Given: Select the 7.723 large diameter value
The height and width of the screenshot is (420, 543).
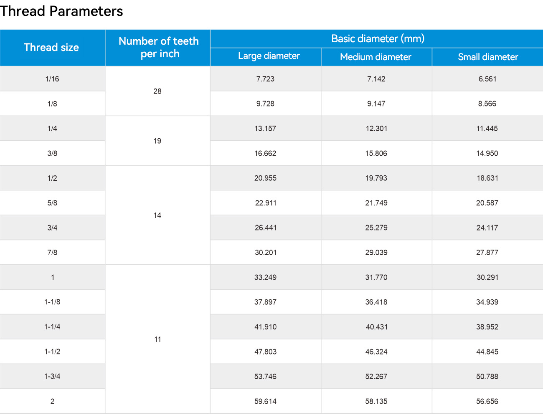Looking at the screenshot, I should pos(266,79).
